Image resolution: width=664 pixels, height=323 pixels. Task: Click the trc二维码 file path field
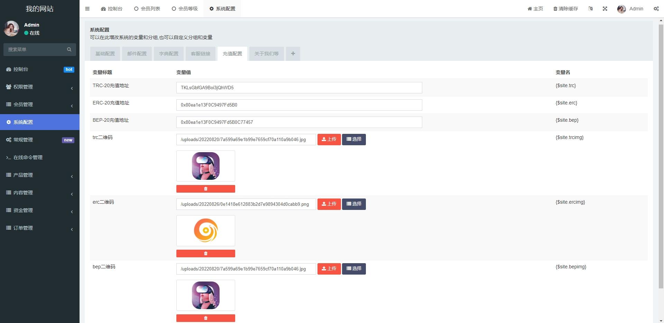(x=246, y=139)
